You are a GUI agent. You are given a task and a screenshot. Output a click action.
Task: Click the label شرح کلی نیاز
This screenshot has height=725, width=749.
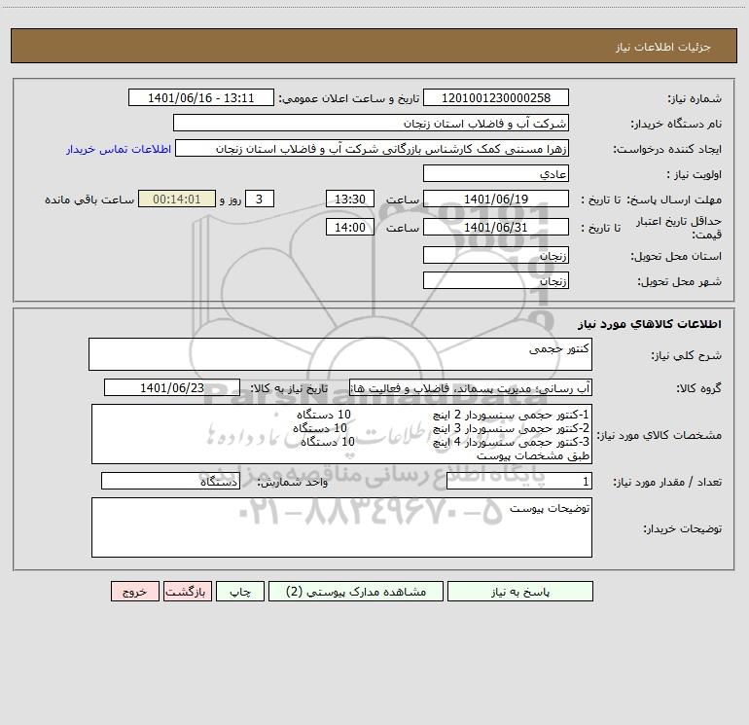coord(687,355)
